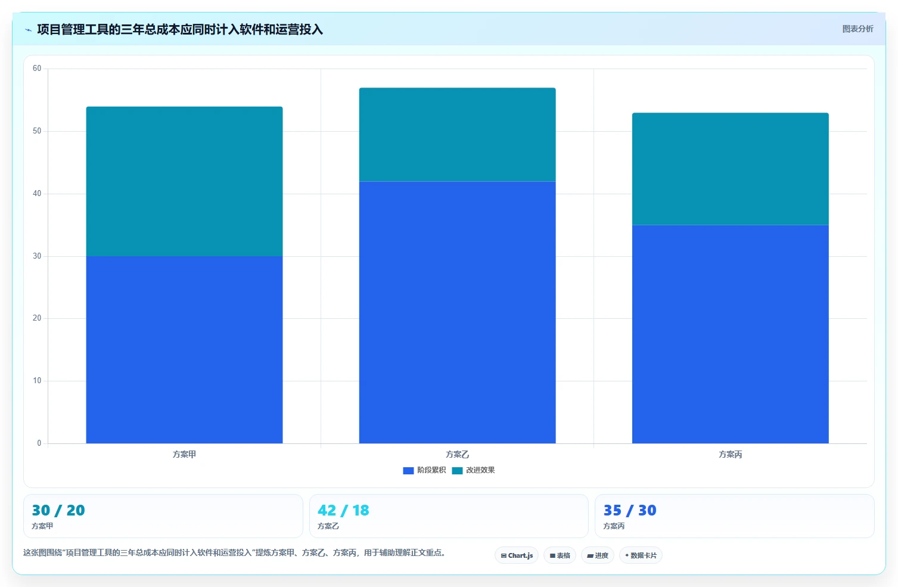
Task: Click the 图表分析 label in the header
Action: click(x=857, y=29)
